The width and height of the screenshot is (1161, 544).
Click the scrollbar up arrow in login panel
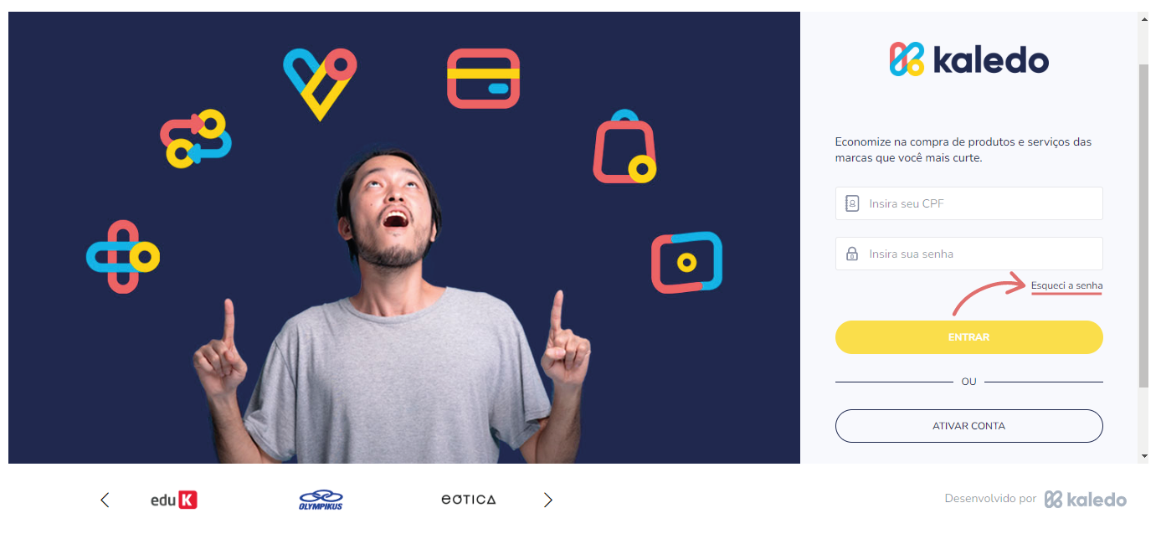[1144, 18]
